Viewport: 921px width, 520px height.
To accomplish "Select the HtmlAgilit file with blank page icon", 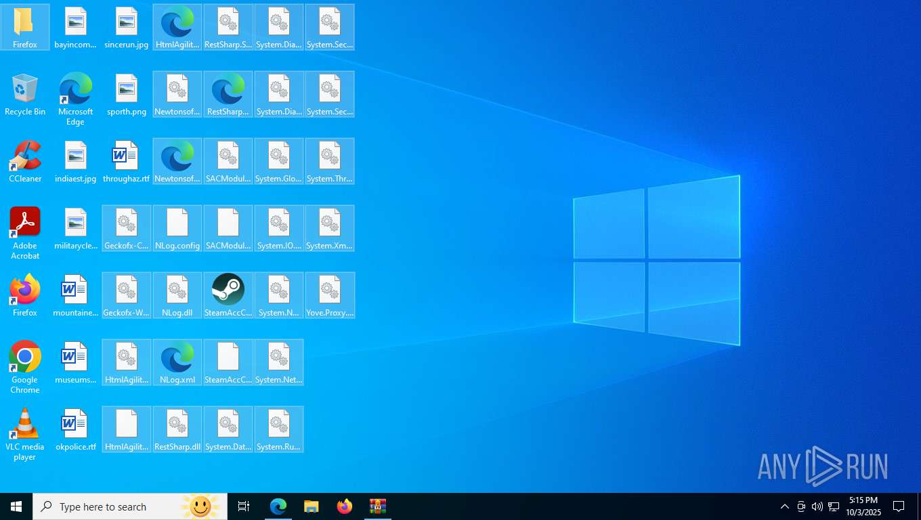I will pos(127,430).
